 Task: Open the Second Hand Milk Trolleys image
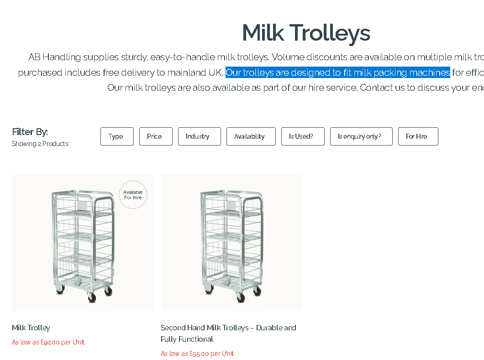coord(231,243)
